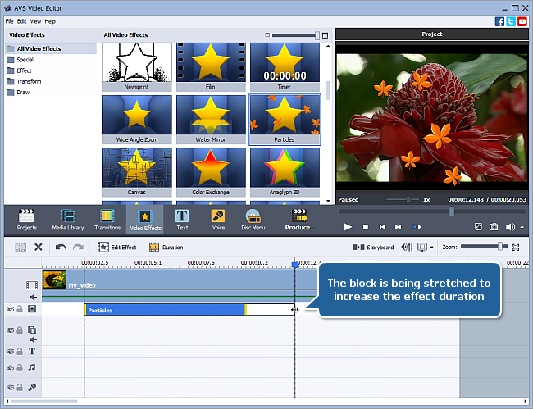Open the Disc Menu section
This screenshot has width=533, height=409.
pos(253,220)
